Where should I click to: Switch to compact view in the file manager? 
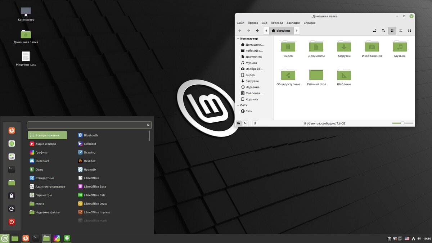click(x=410, y=31)
